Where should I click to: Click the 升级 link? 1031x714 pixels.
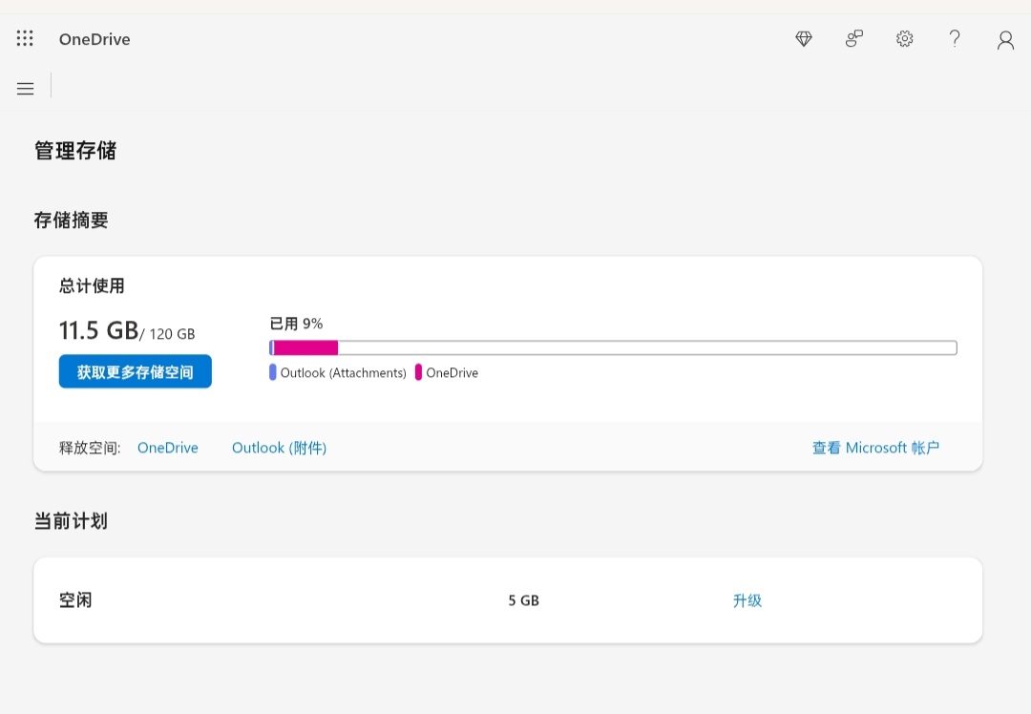pos(747,600)
